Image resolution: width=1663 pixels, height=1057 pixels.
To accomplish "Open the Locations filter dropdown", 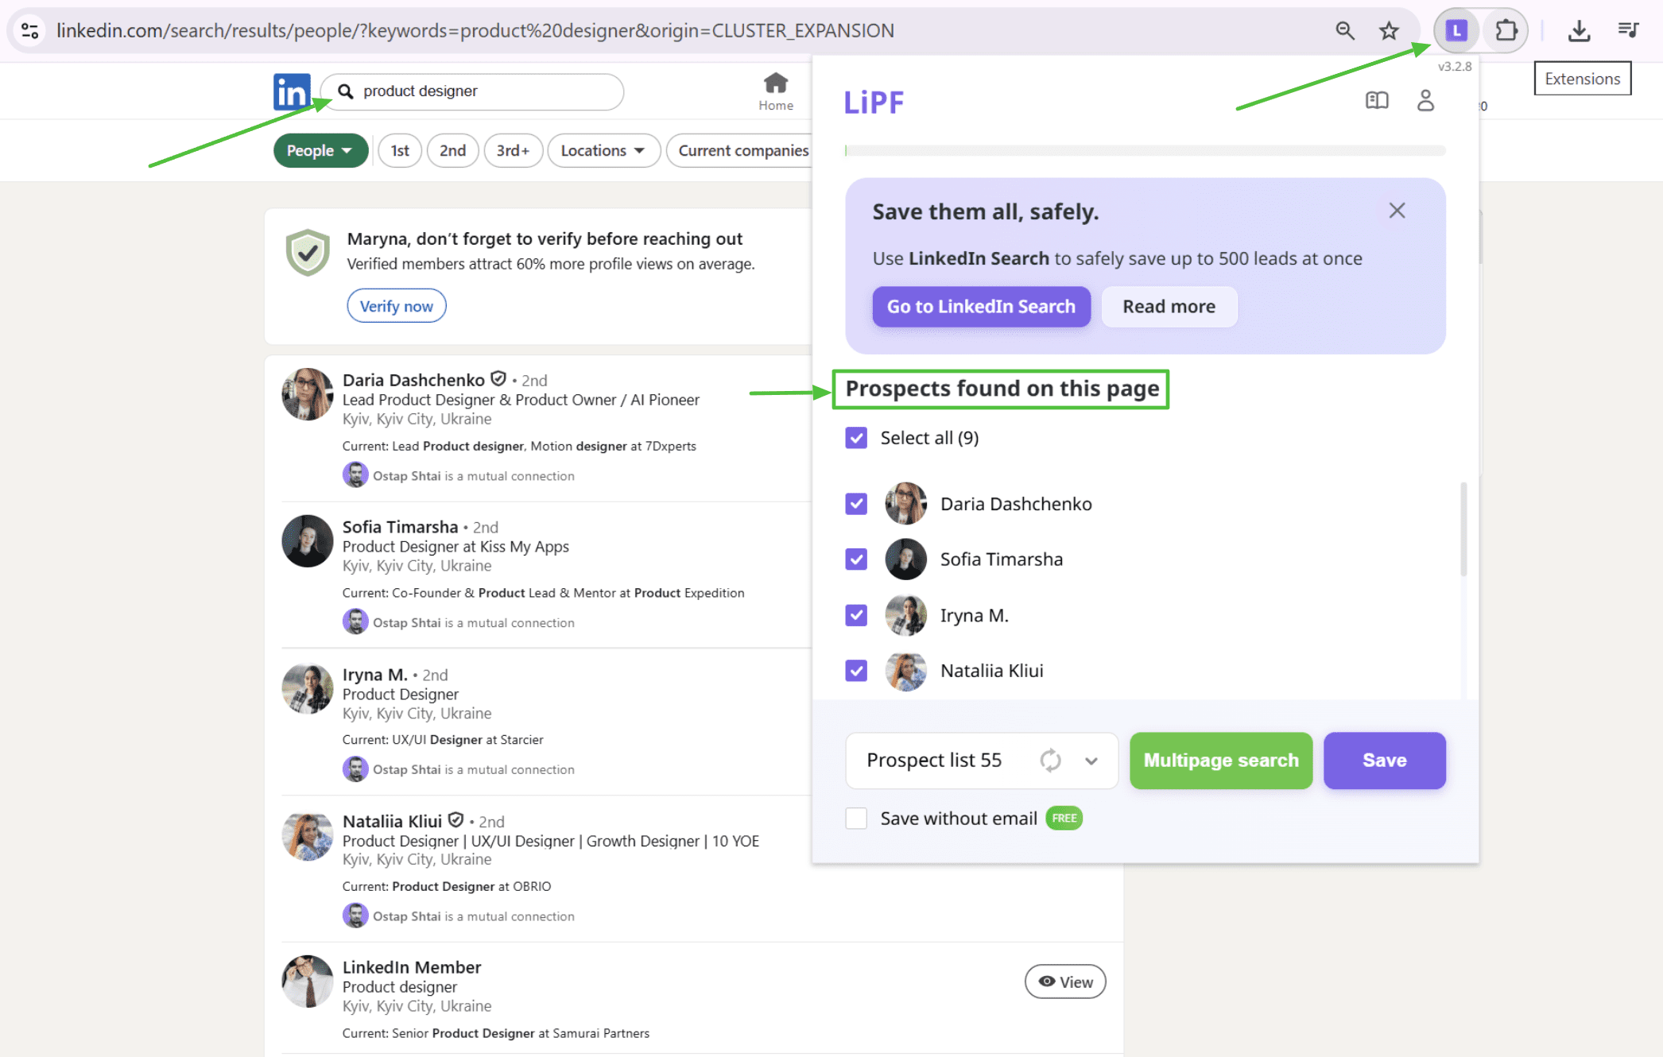I will coord(603,151).
